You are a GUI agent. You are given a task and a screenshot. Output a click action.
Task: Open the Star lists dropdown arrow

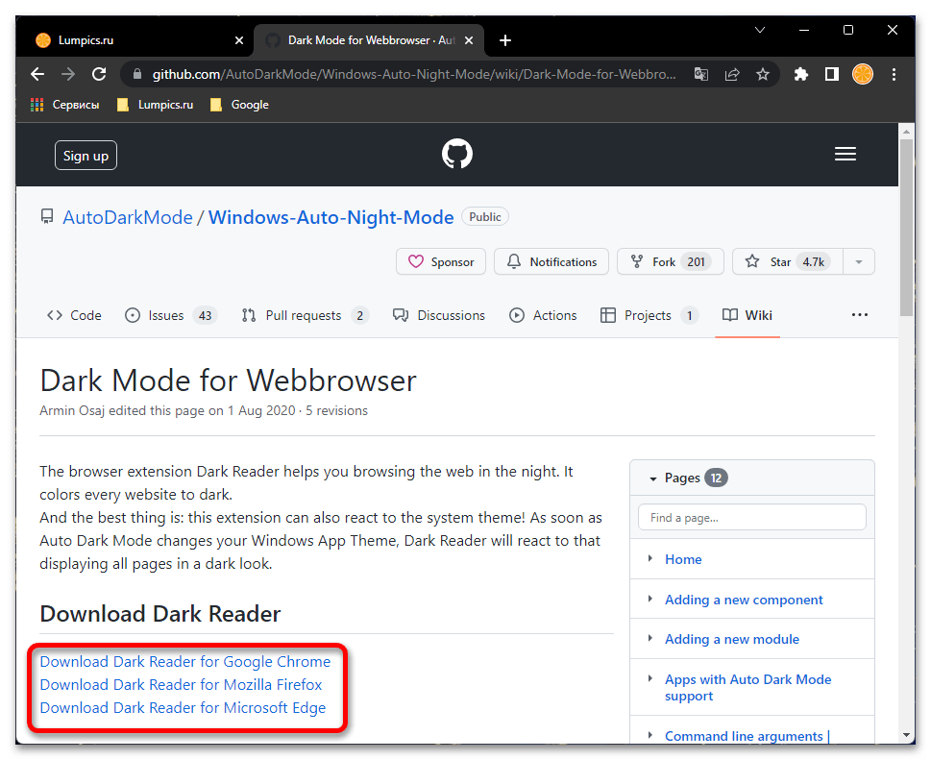[859, 262]
